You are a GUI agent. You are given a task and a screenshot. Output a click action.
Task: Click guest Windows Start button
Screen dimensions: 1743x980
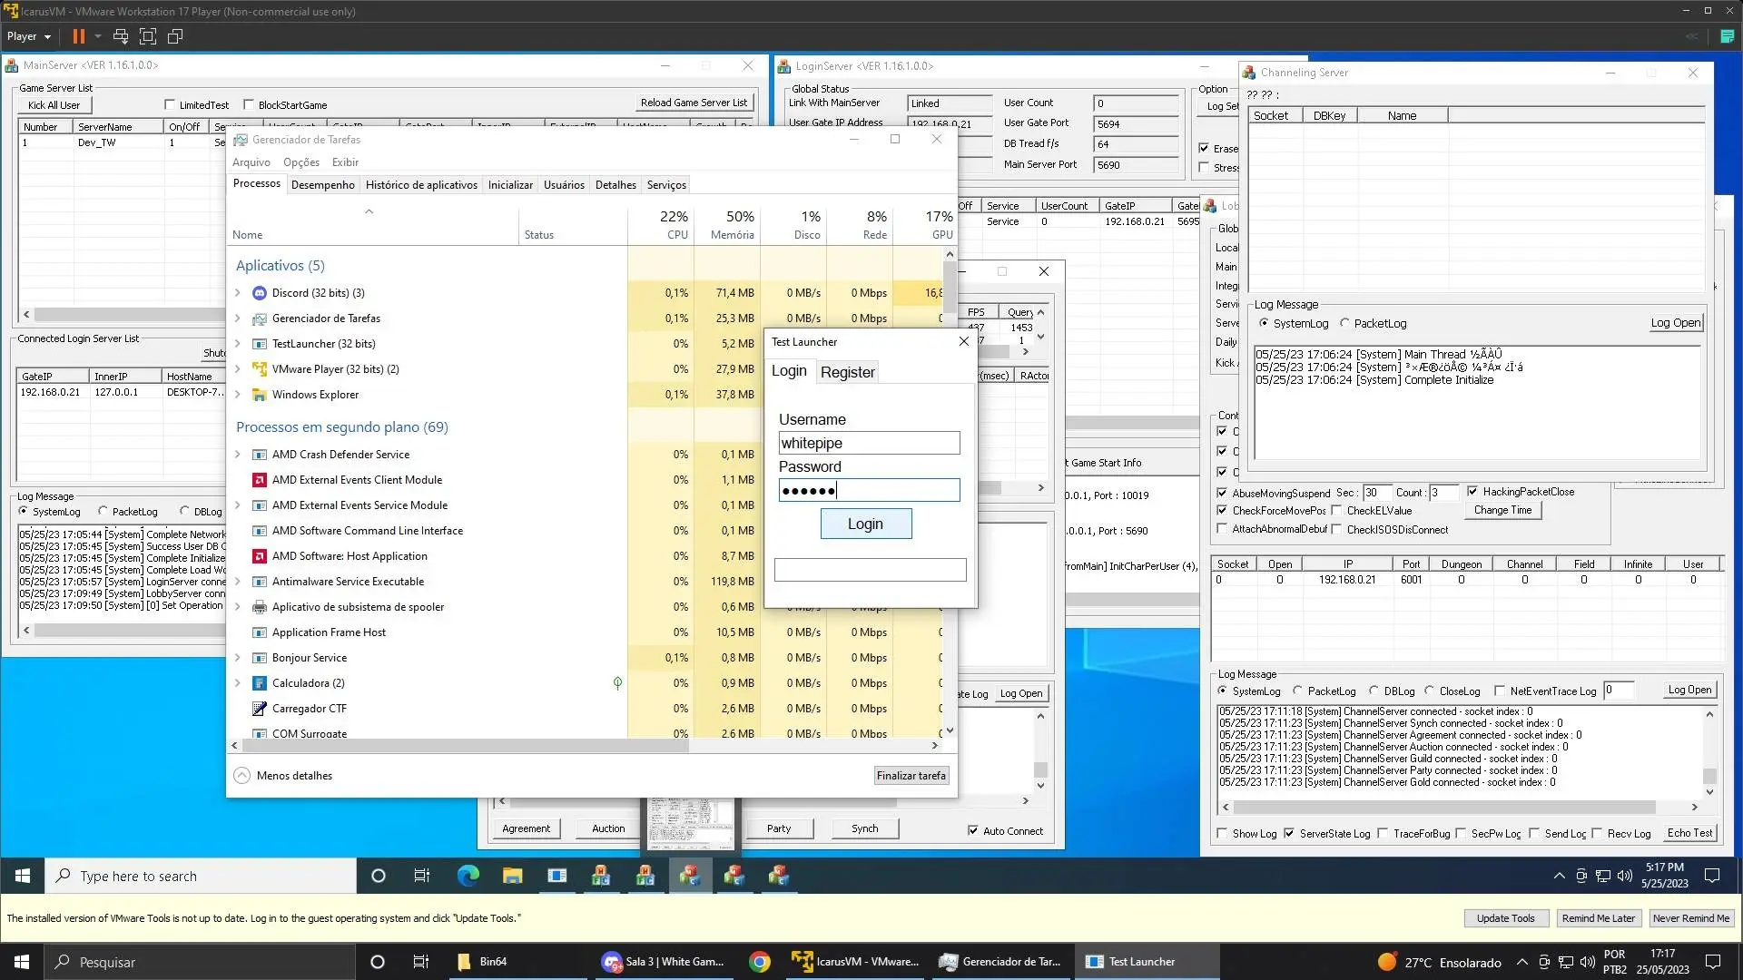pyautogui.click(x=23, y=876)
